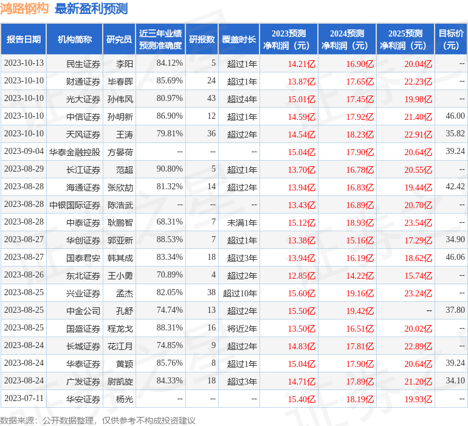Click analyst name 毕春晖

[x=120, y=81]
